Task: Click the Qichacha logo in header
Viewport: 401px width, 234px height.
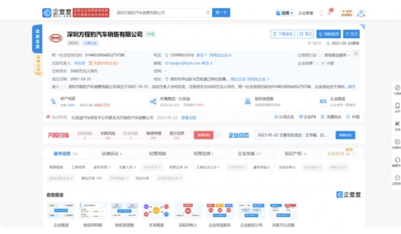Action: click(x=57, y=12)
